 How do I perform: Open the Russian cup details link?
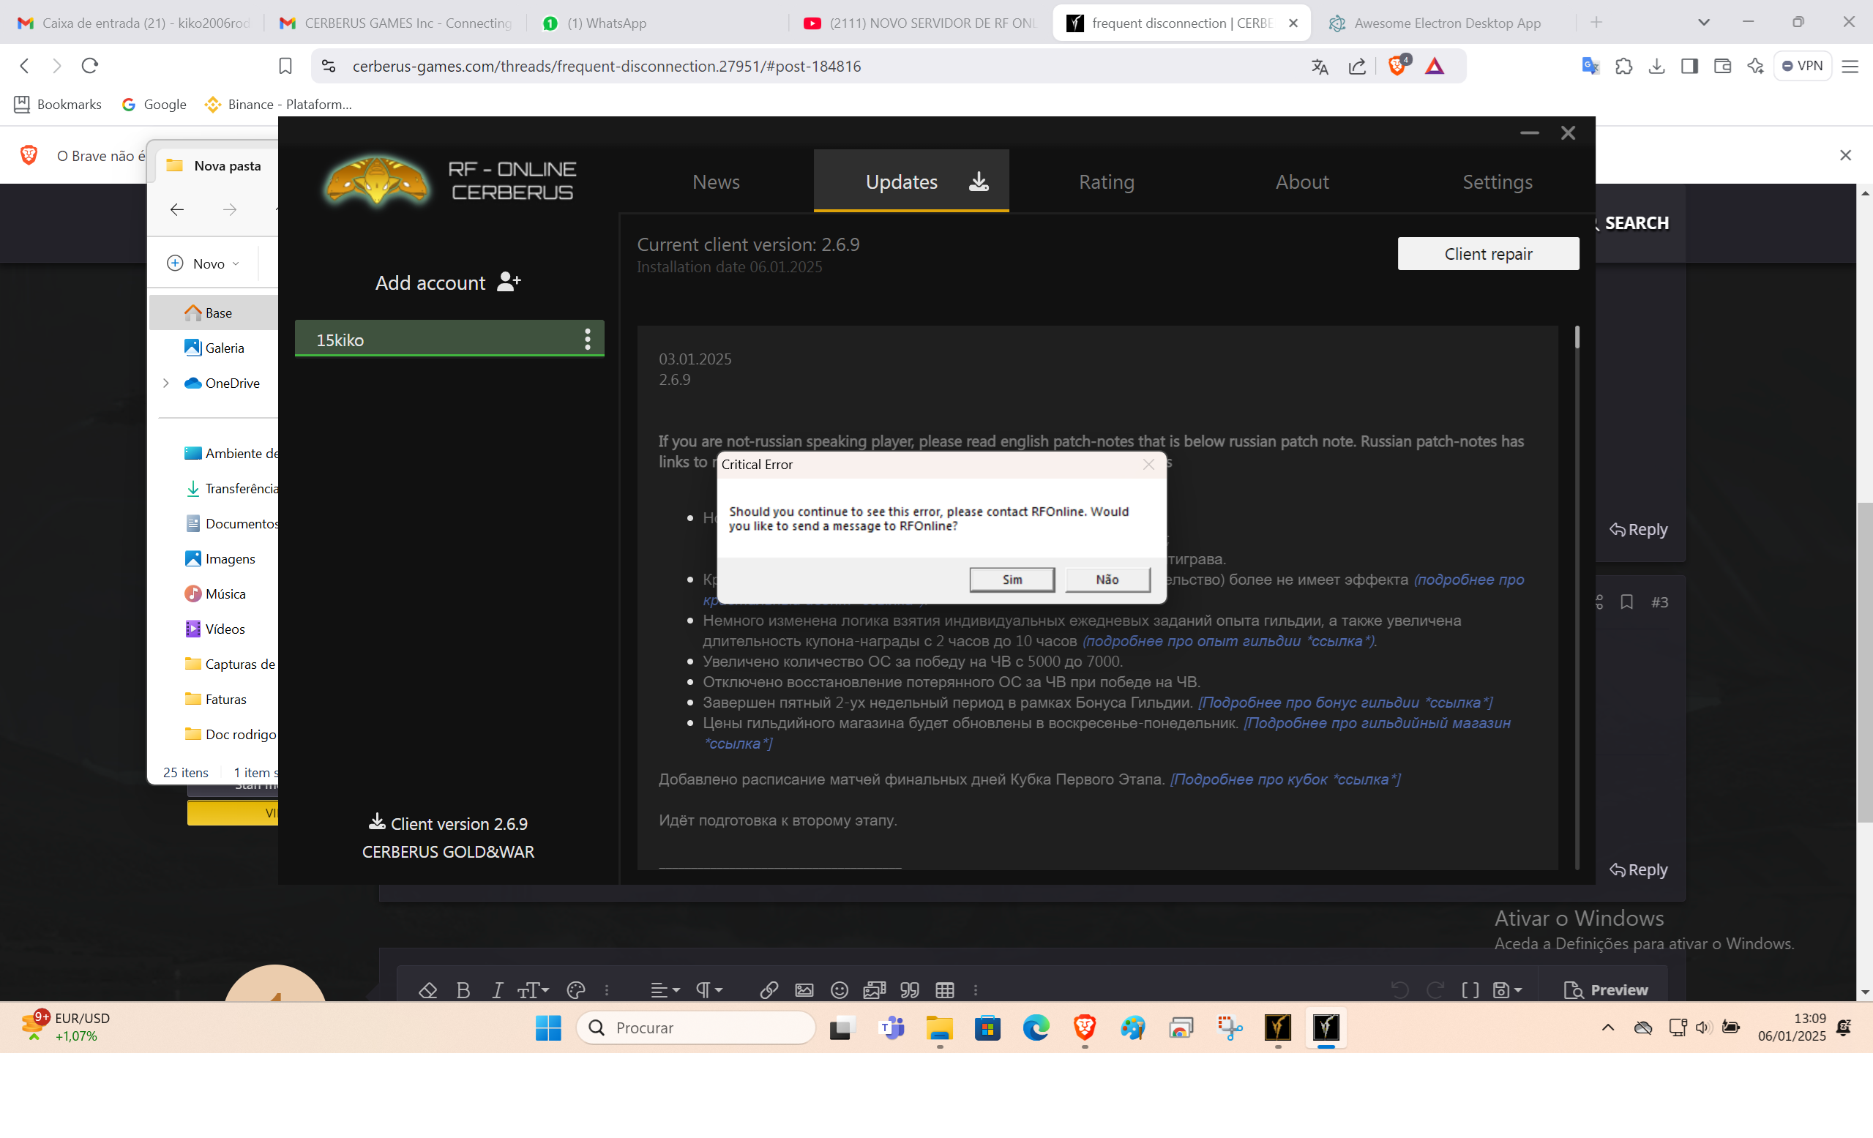1285,779
